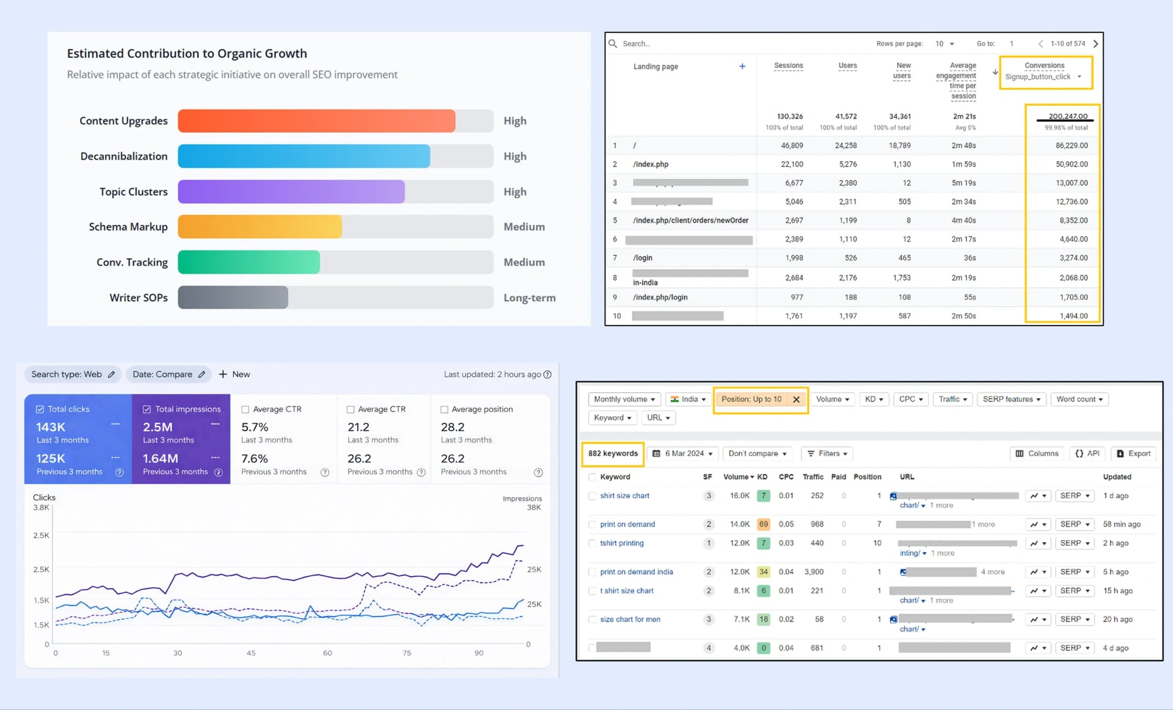This screenshot has height=710, width=1173.
Task: Open help icon in Total impressions card
Action: [x=219, y=472]
